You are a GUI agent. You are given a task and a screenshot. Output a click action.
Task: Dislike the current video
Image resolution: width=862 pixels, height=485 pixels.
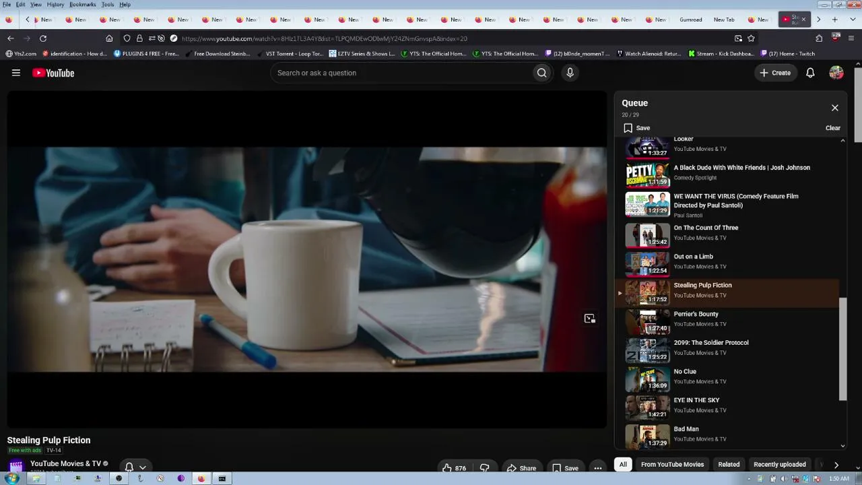point(484,468)
